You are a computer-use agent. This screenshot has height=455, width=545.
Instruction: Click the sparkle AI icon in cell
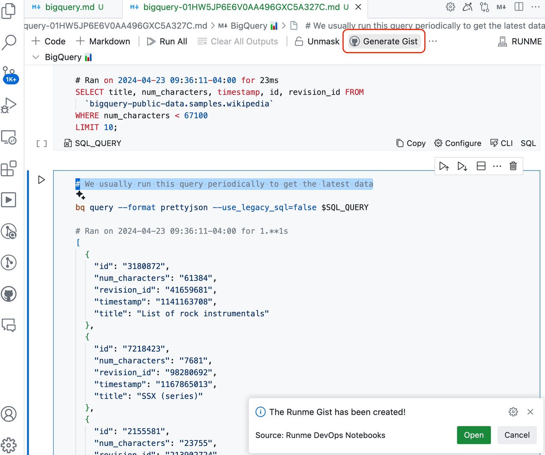point(80,195)
